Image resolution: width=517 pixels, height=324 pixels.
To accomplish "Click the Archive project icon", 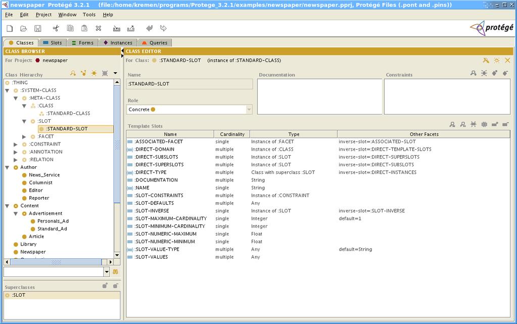I will (116, 28).
